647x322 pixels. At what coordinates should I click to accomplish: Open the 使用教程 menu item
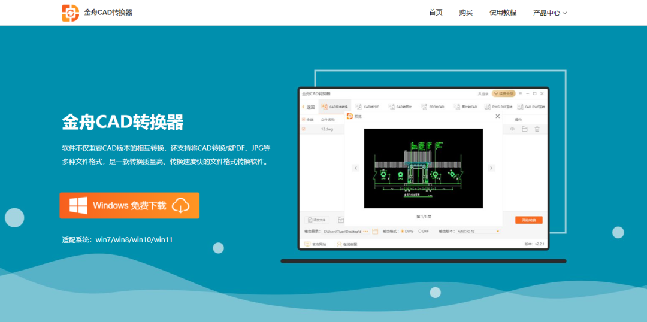click(x=503, y=13)
